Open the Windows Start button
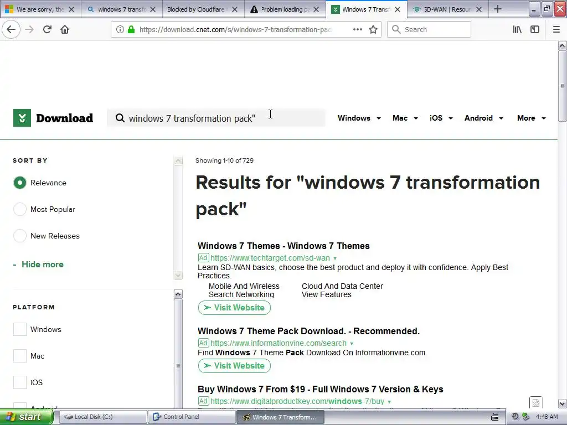Image resolution: width=567 pixels, height=425 pixels. (27, 417)
